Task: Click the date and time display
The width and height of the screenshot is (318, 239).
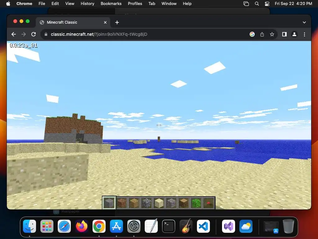Action: click(x=293, y=4)
